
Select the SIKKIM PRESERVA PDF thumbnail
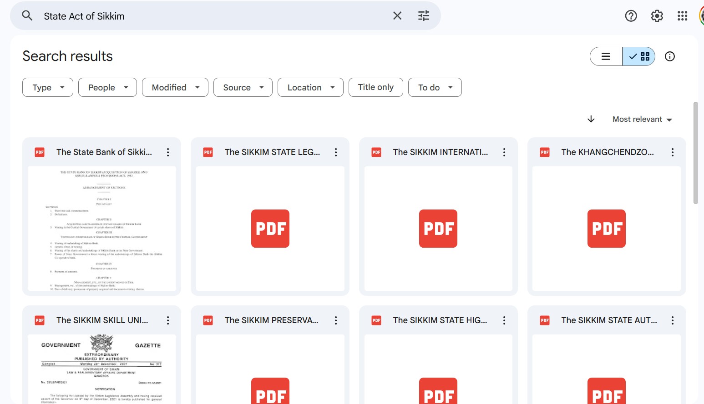tap(270, 369)
